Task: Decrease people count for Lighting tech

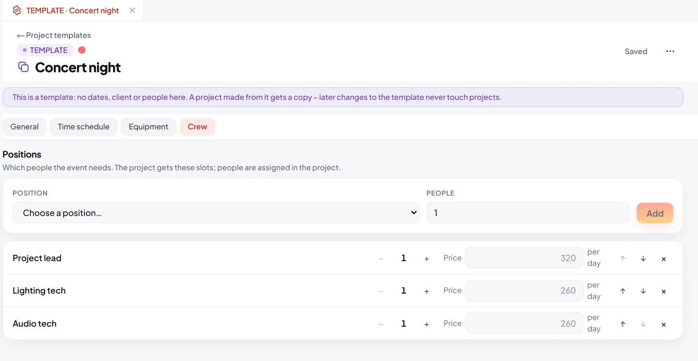Action: (381, 291)
